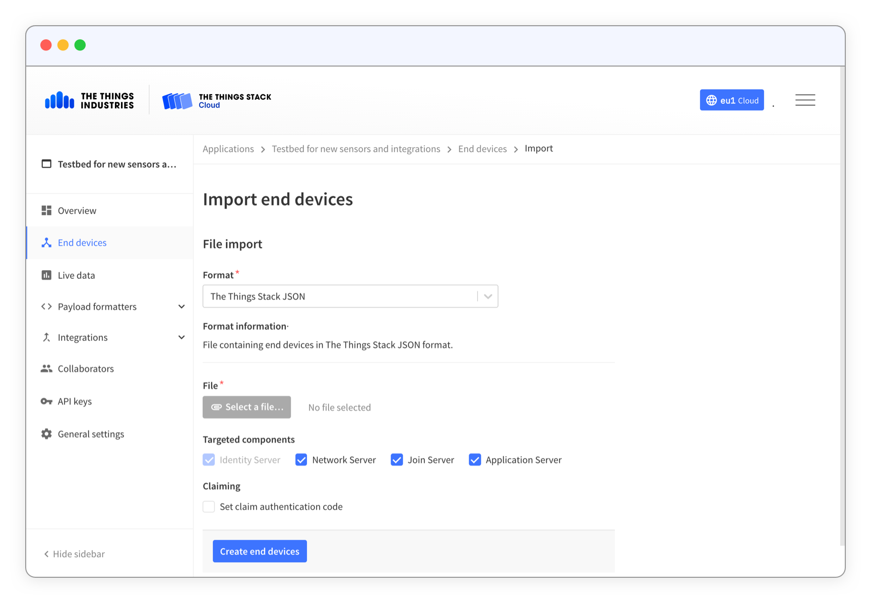
Task: Collapse sidebar with Hide sidebar
Action: 75,554
